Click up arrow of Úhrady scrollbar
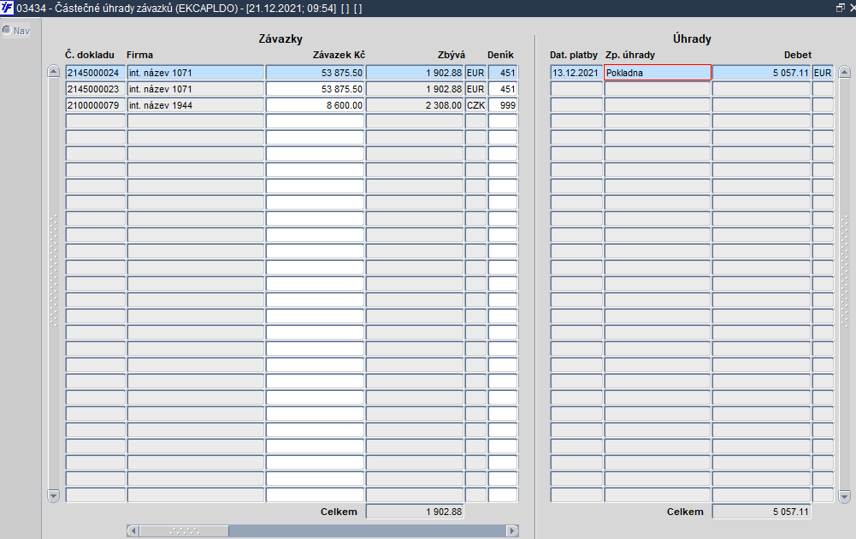856x539 pixels. point(845,72)
